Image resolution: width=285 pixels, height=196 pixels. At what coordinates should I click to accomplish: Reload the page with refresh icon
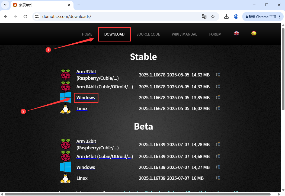pyautogui.click(x=25, y=17)
